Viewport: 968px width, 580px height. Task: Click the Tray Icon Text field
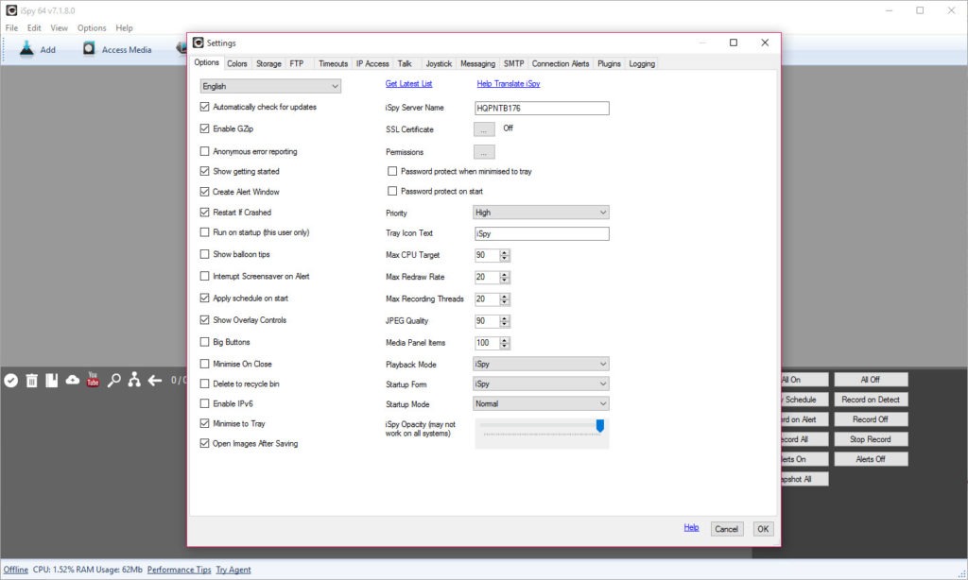tap(542, 234)
